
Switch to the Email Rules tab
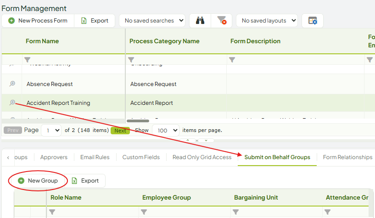(95, 157)
